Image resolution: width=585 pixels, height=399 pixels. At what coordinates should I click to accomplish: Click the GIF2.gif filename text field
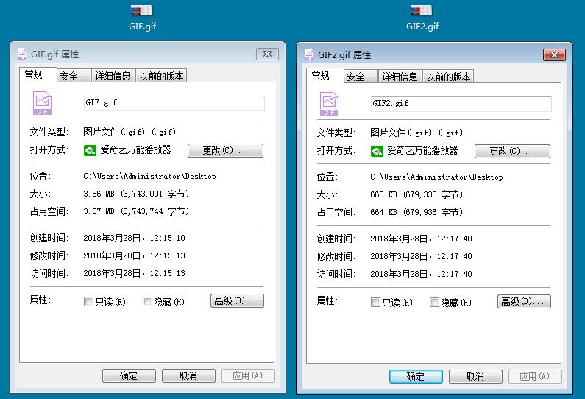pyautogui.click(x=461, y=104)
